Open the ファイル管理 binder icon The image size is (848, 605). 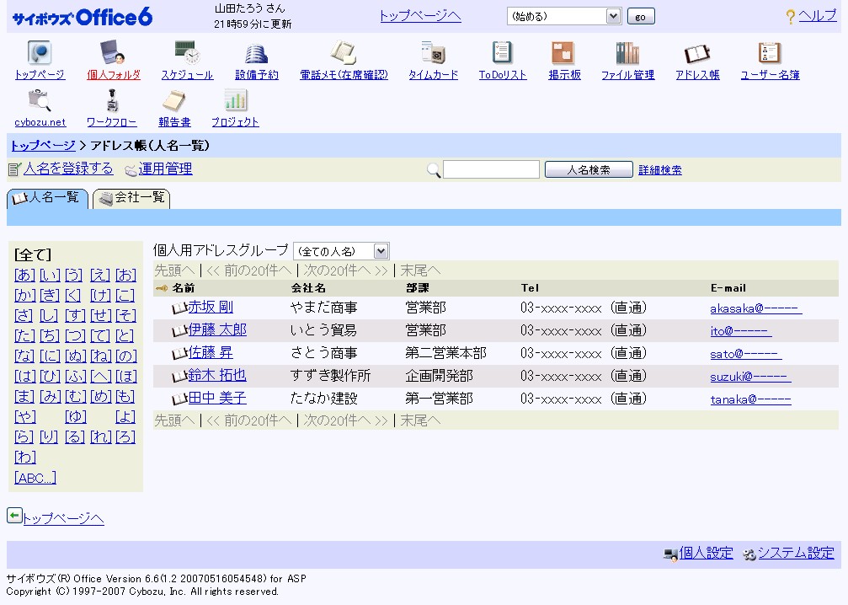tap(627, 54)
